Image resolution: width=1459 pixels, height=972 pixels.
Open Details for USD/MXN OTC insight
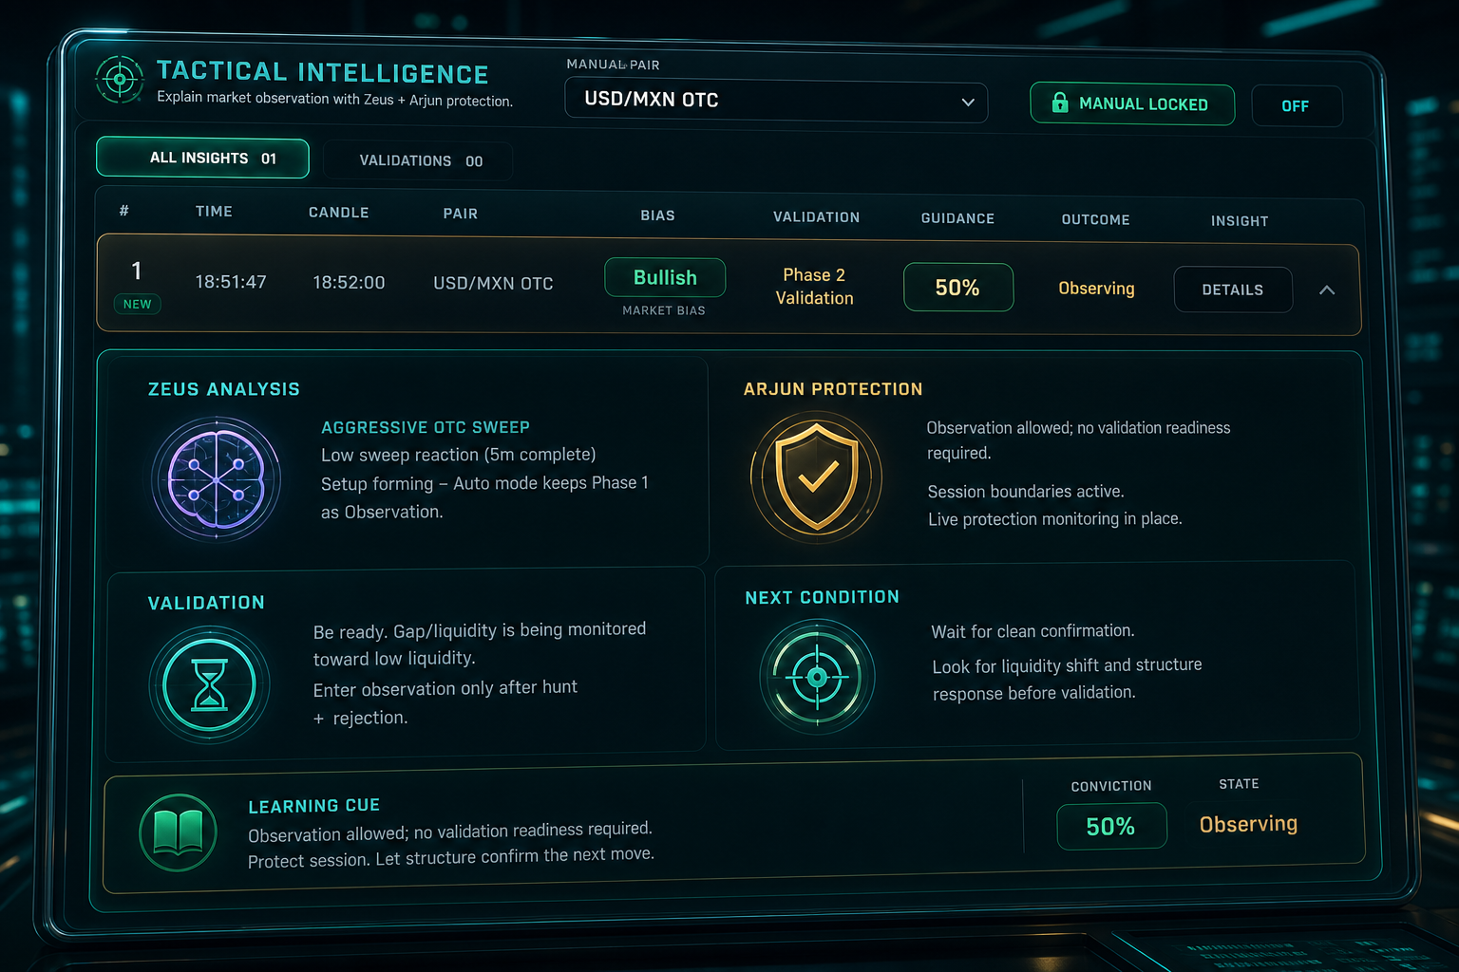click(x=1233, y=290)
